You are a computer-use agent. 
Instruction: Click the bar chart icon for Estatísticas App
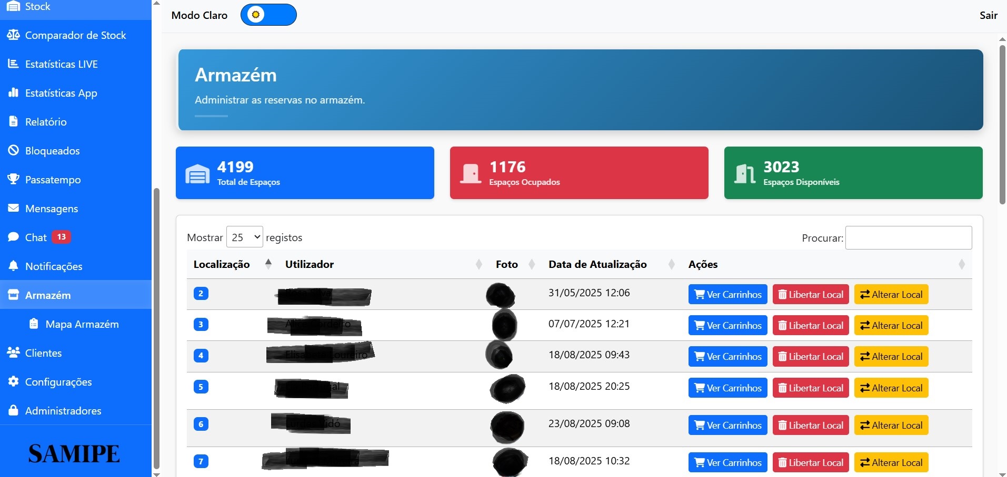(13, 92)
